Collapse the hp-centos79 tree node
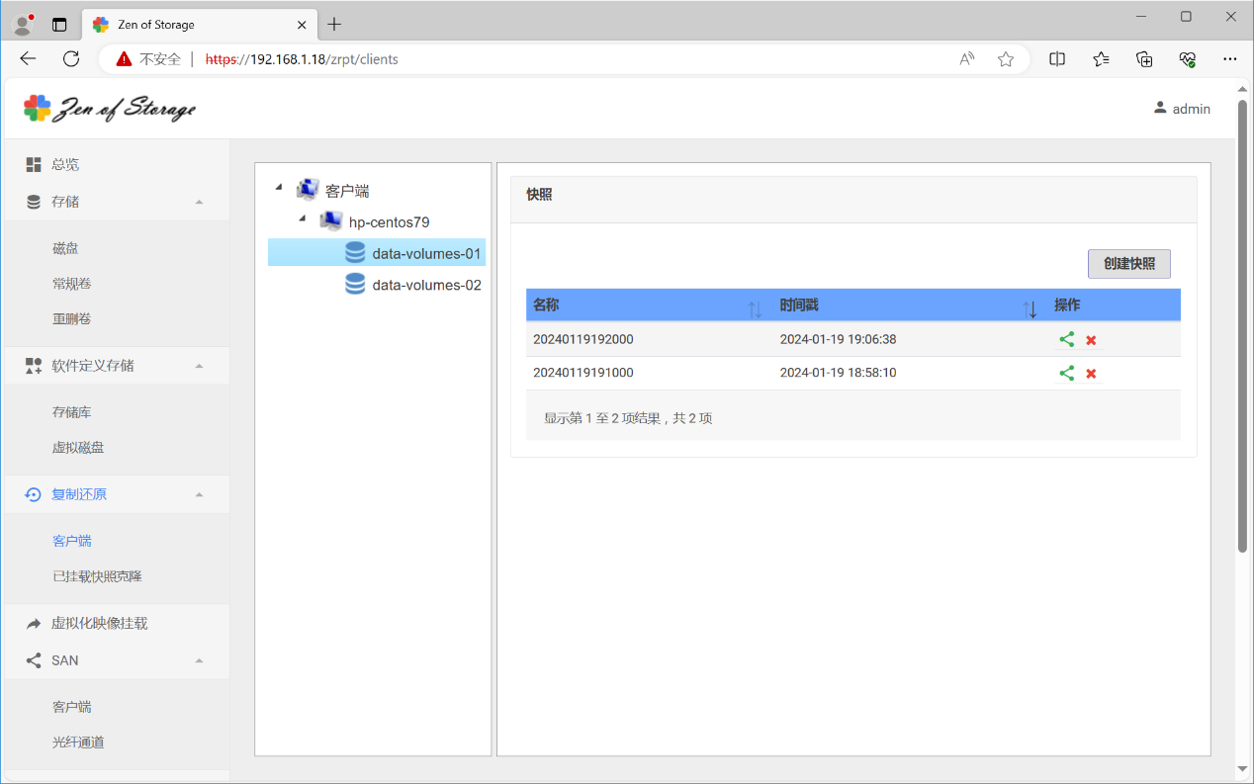The image size is (1254, 784). (x=302, y=218)
